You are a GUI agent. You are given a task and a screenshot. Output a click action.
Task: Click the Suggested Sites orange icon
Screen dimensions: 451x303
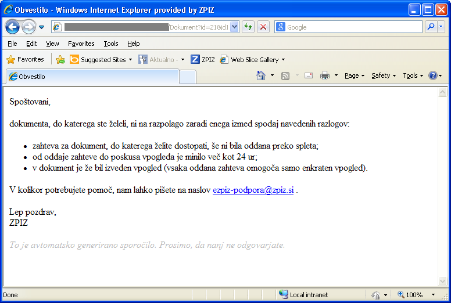click(74, 59)
